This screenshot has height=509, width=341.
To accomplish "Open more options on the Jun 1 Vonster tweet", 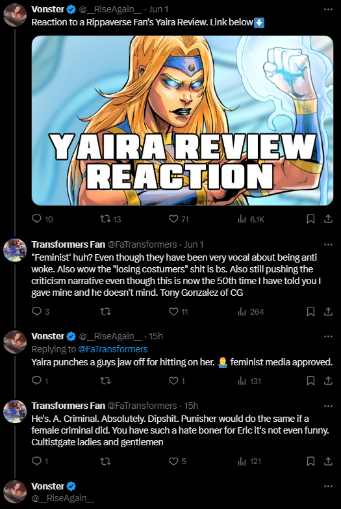I will 329,9.
